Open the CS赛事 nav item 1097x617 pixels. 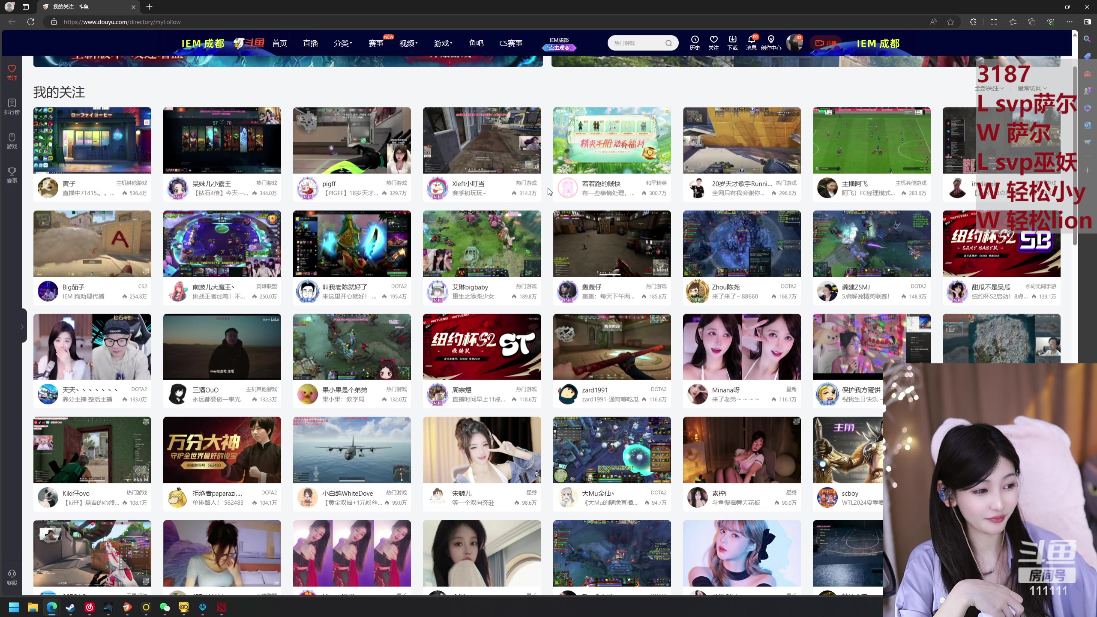pos(510,43)
